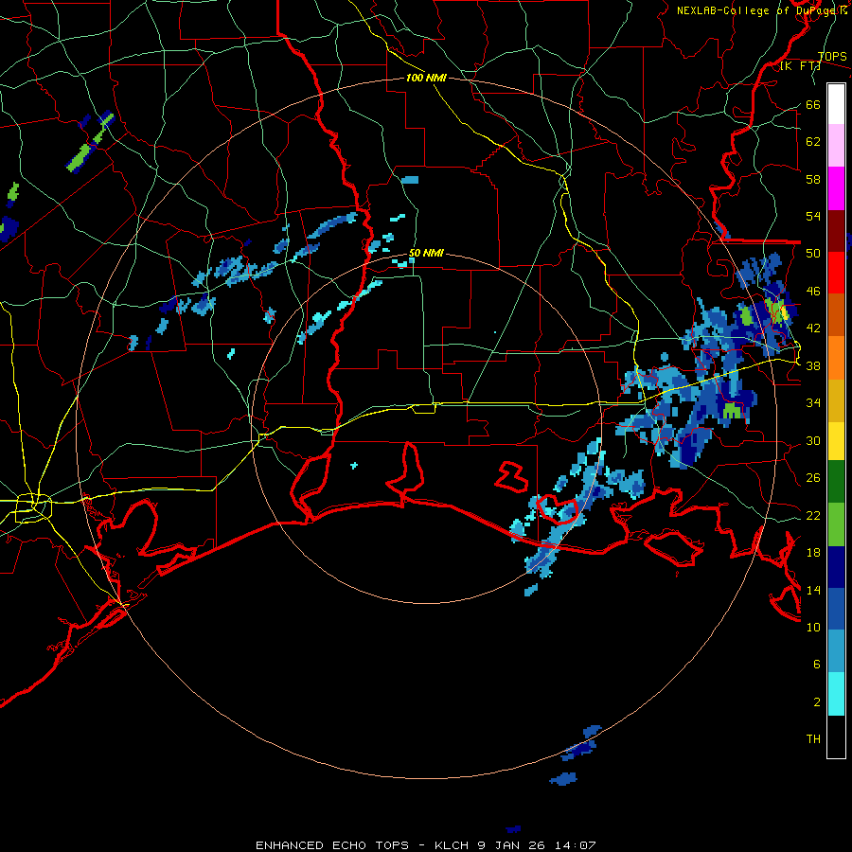Select the gold legend color block
This screenshot has width=852, height=852.
coord(836,400)
